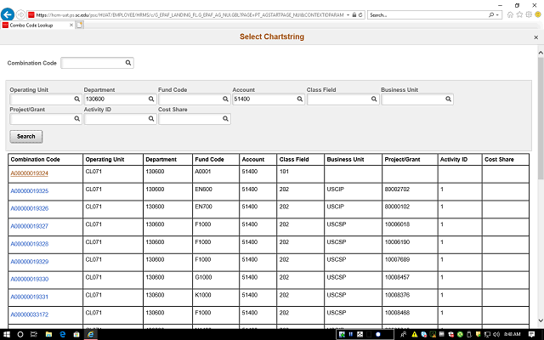
Task: Open the Operating Unit lookup icon
Action: click(77, 99)
